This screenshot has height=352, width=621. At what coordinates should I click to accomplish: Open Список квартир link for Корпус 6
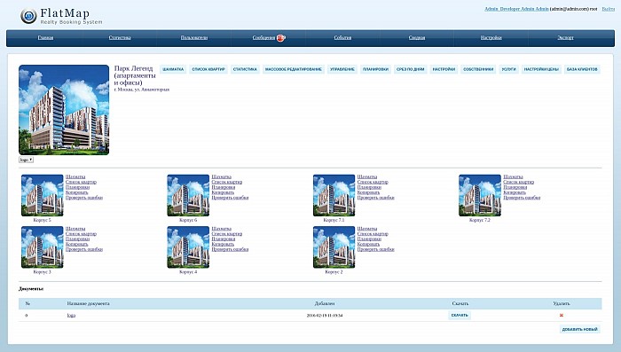coord(226,182)
